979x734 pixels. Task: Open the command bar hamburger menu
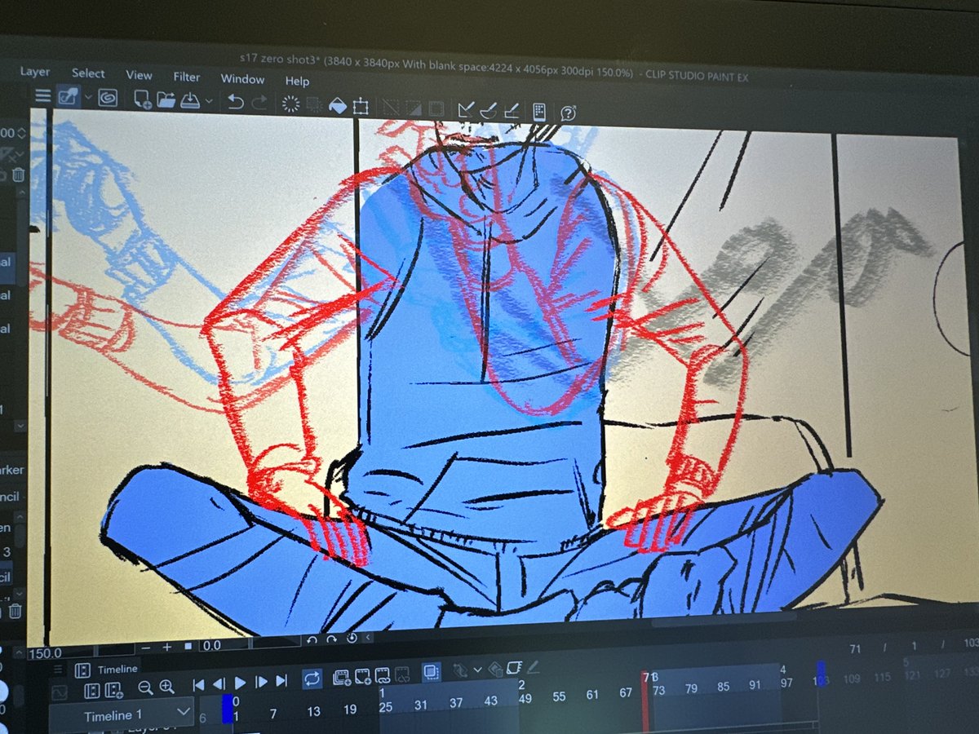click(x=42, y=96)
